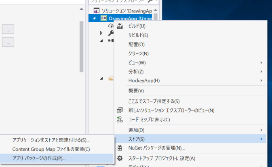Click the gear icon beside スタートアップ プロジェクトに設定

click(x=120, y=159)
